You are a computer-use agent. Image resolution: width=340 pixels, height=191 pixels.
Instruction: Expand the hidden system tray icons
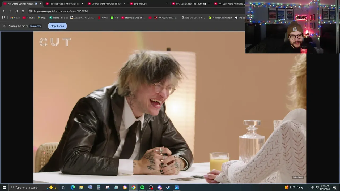[x=308, y=188]
